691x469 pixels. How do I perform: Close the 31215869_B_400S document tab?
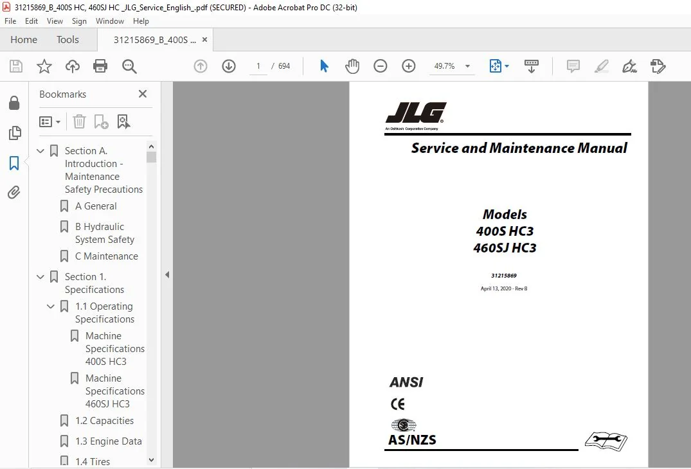pos(204,40)
